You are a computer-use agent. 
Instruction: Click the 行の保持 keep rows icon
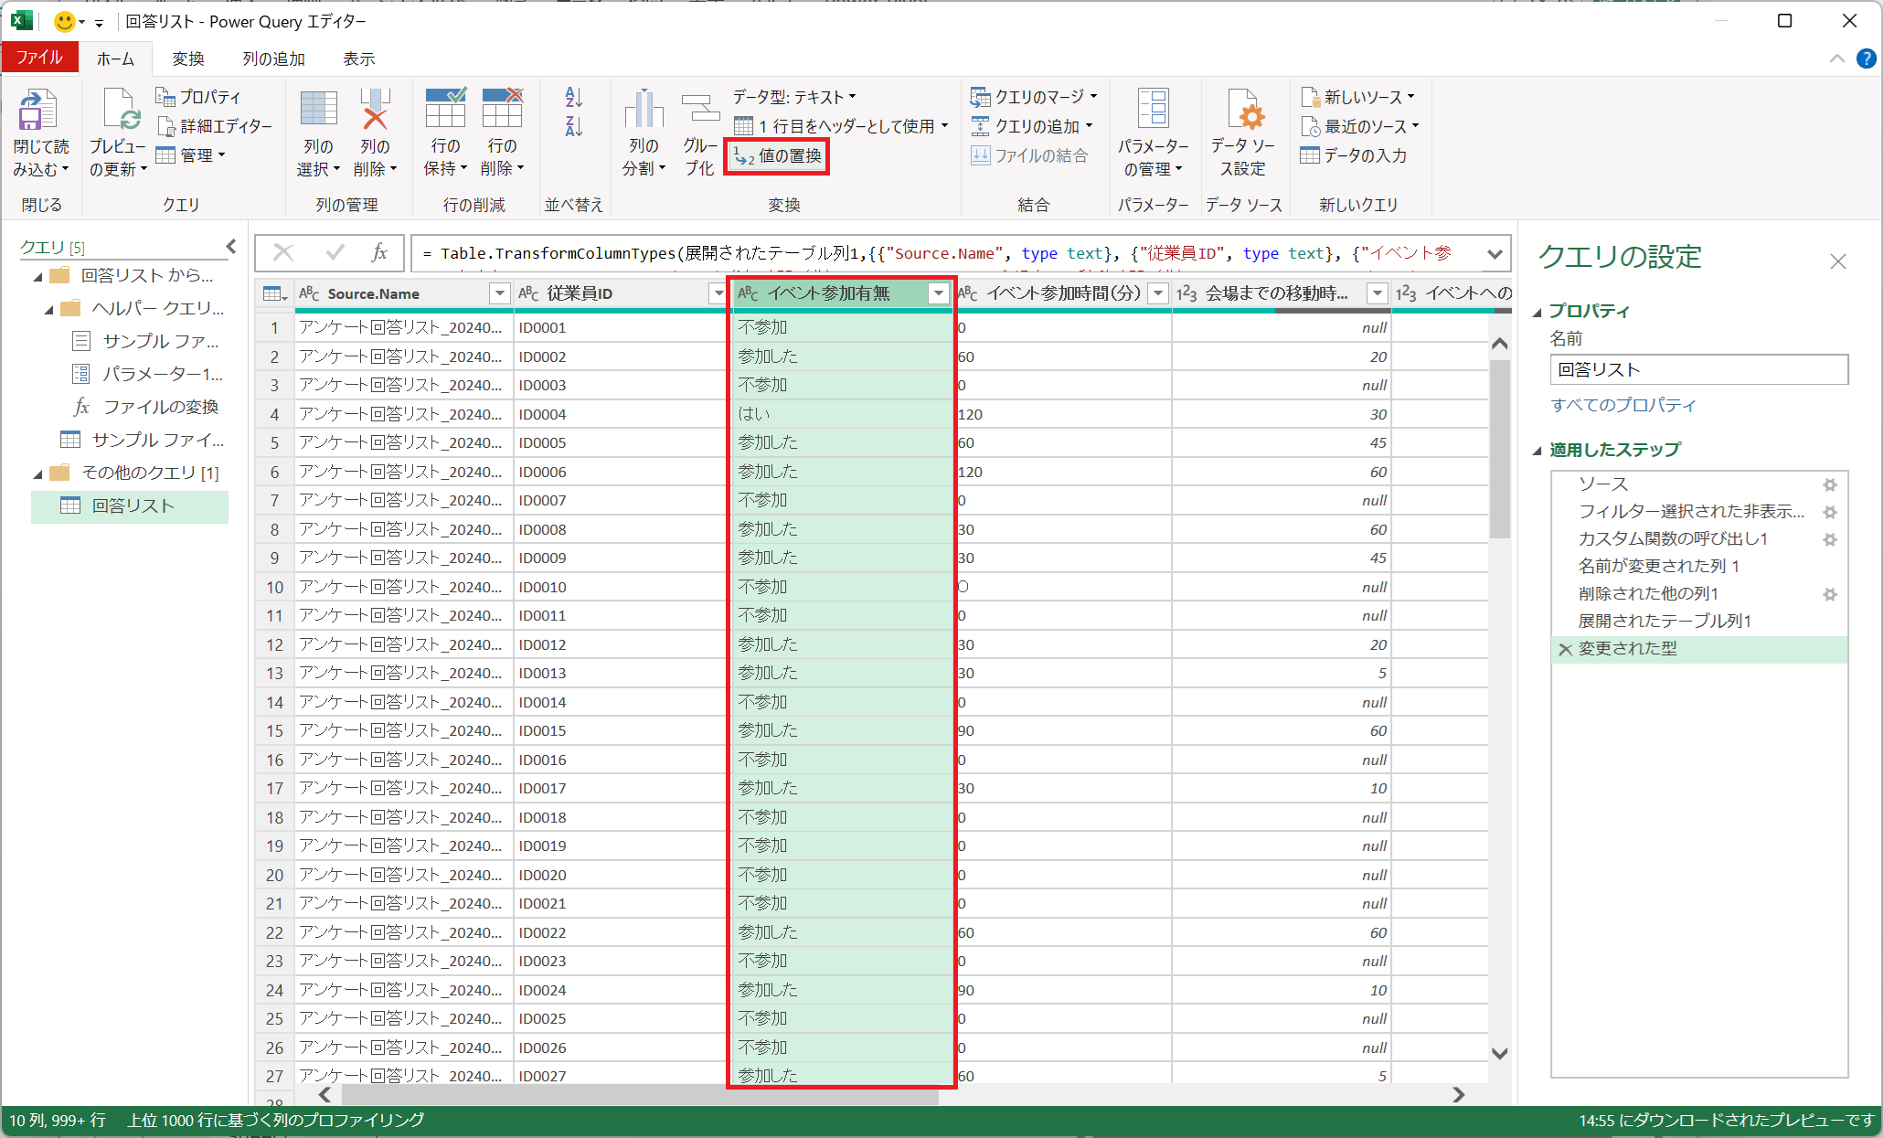(445, 109)
